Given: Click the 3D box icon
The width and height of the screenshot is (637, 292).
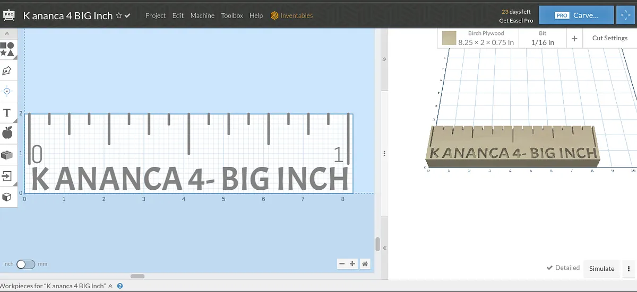Looking at the screenshot, I should [x=7, y=197].
